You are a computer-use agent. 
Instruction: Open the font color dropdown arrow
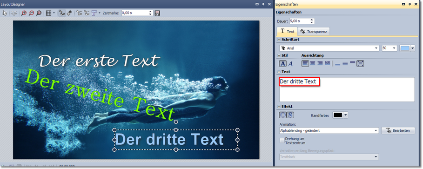[412, 48]
